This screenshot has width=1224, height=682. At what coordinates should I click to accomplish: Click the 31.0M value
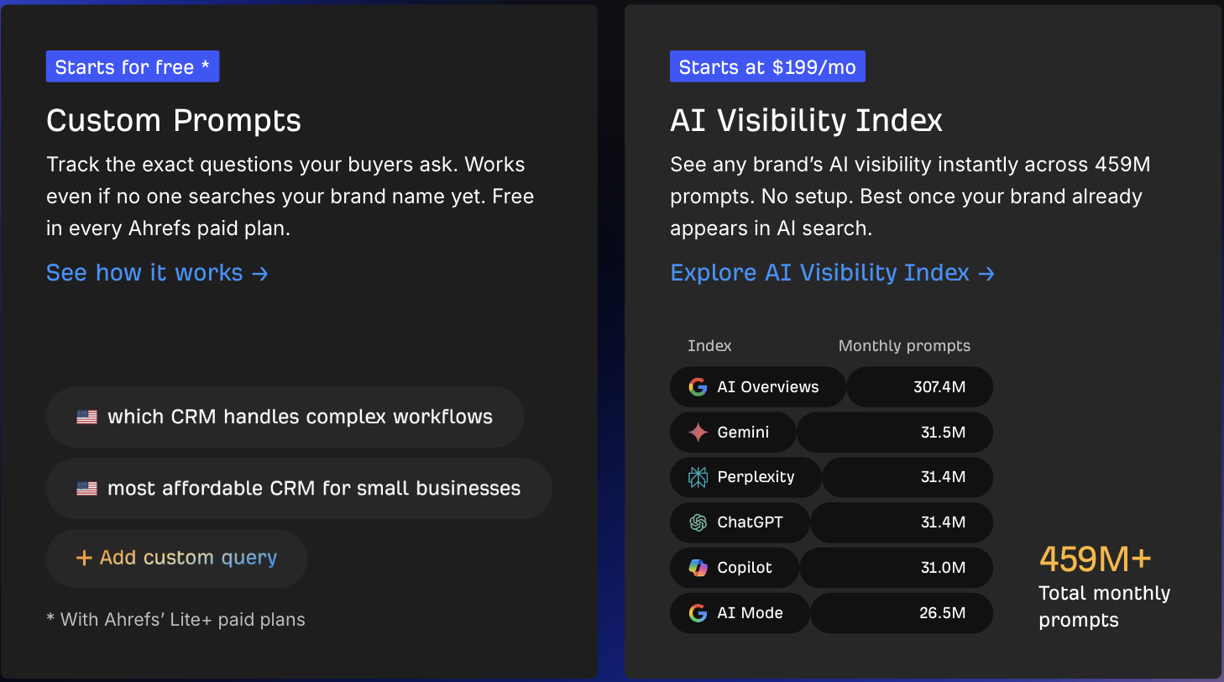tap(943, 568)
